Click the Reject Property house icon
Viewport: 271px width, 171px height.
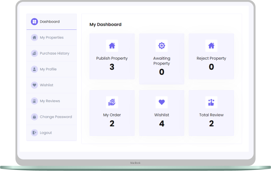tap(211, 46)
